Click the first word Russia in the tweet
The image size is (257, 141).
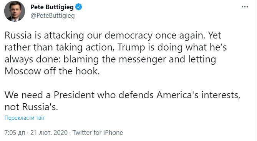(18, 35)
